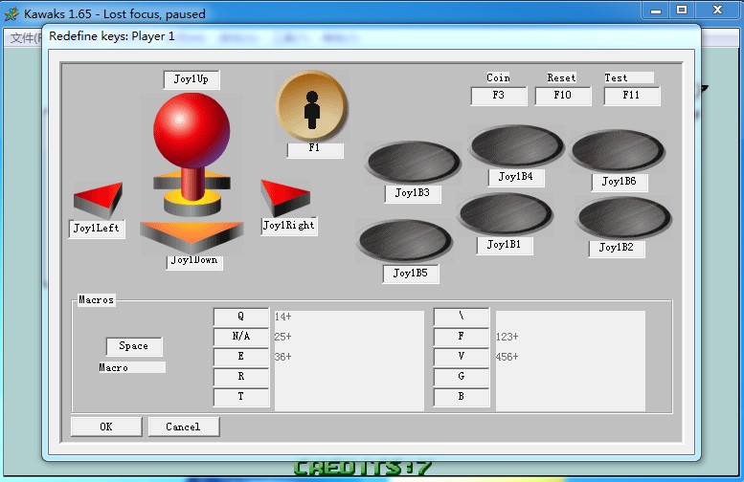Click the arcade button above Joy1B4

coord(516,146)
